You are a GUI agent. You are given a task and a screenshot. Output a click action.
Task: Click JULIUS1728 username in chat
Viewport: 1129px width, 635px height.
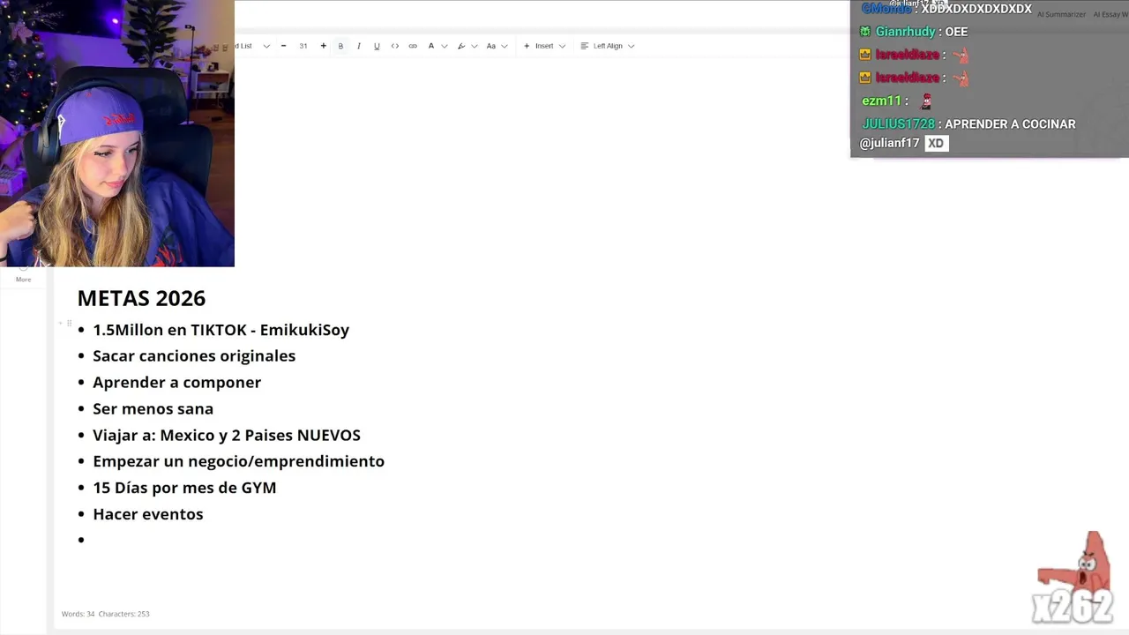click(898, 124)
